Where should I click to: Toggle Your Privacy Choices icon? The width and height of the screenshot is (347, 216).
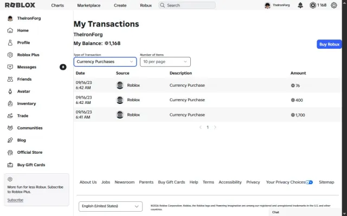309,182
